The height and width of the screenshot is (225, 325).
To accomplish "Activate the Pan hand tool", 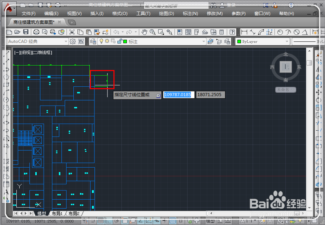I will pyautogui.click(x=144, y=32).
